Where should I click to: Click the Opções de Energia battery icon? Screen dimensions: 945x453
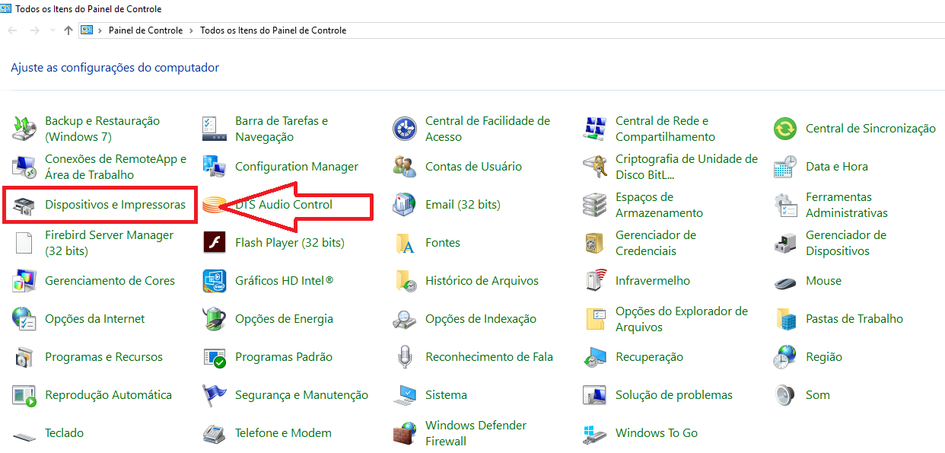click(x=214, y=319)
